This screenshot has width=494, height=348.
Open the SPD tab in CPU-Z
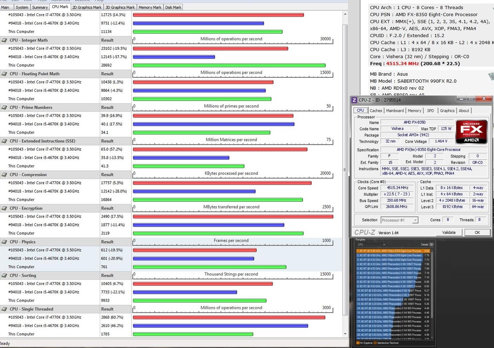point(431,111)
